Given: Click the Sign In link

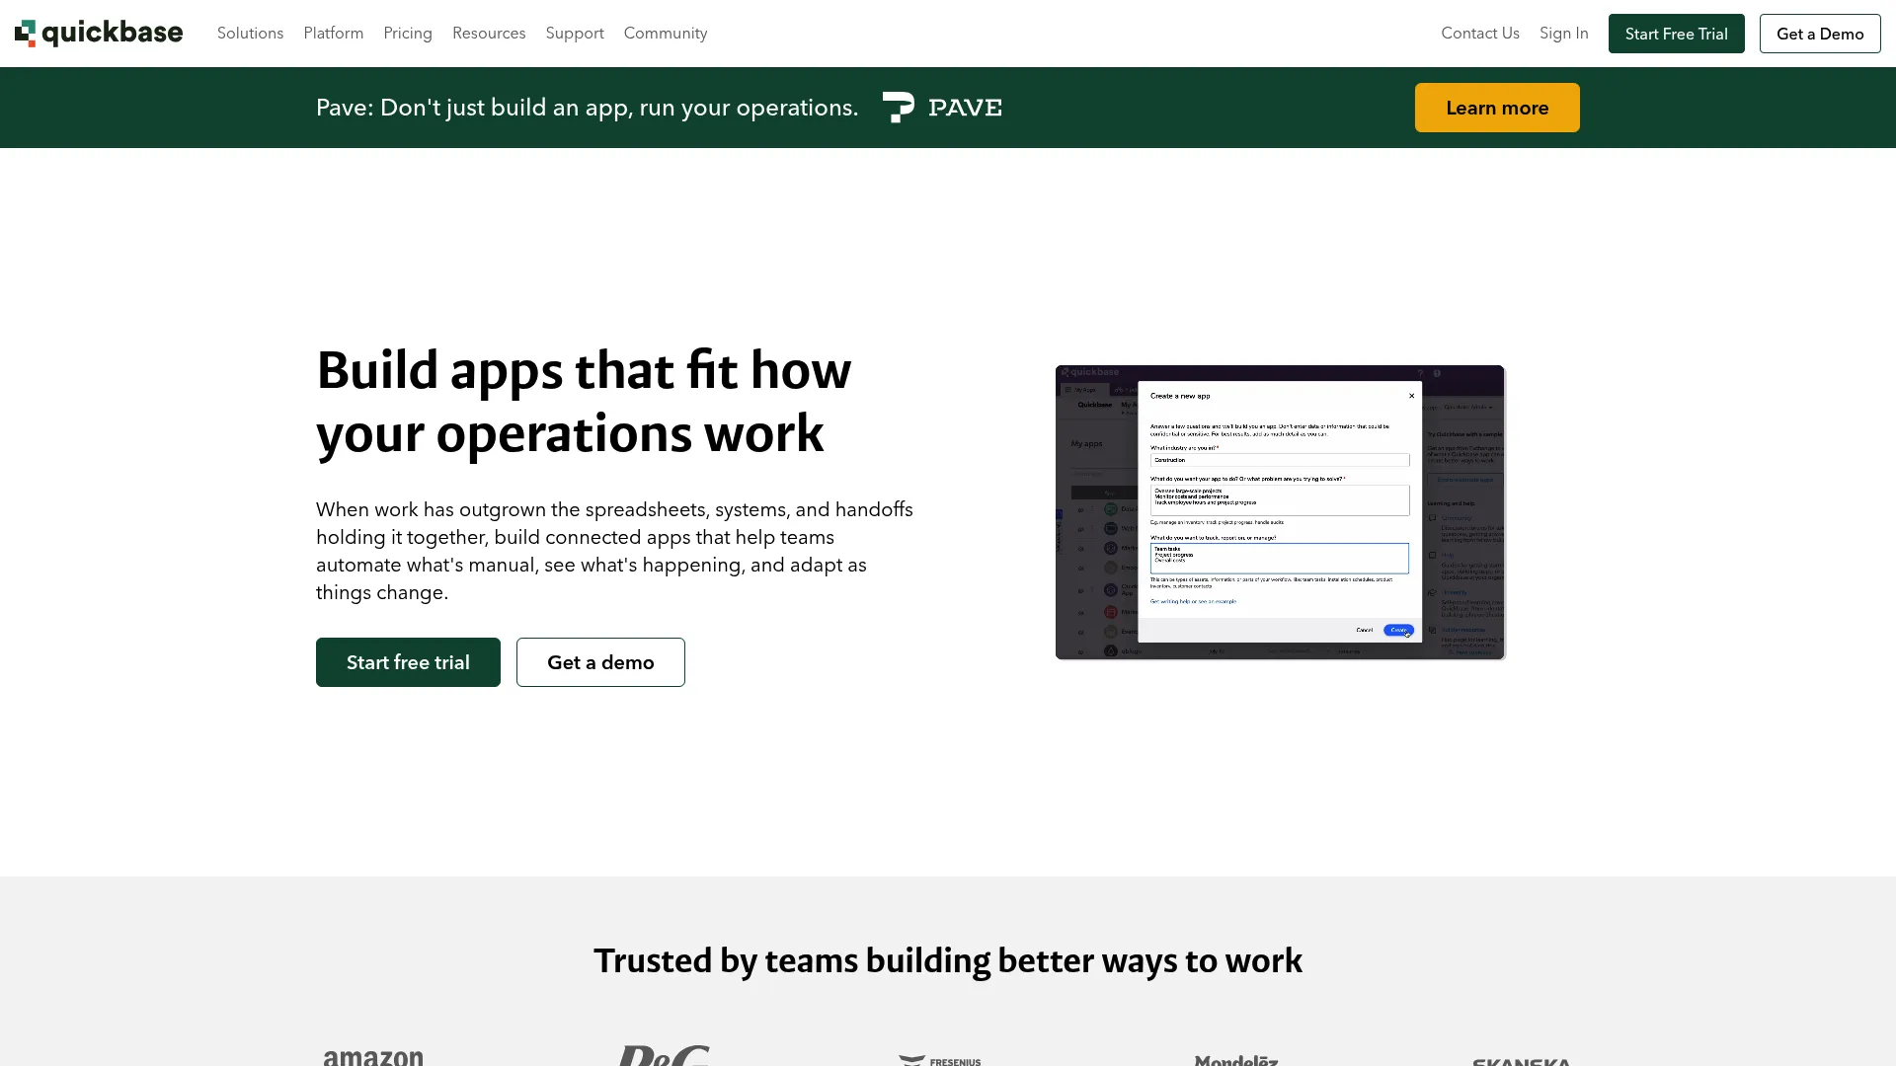Looking at the screenshot, I should [1564, 34].
